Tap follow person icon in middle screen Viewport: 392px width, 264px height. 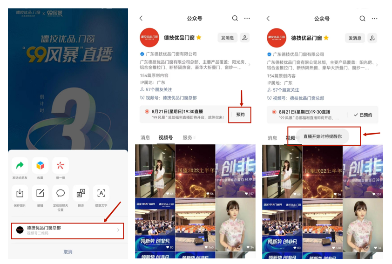[245, 38]
